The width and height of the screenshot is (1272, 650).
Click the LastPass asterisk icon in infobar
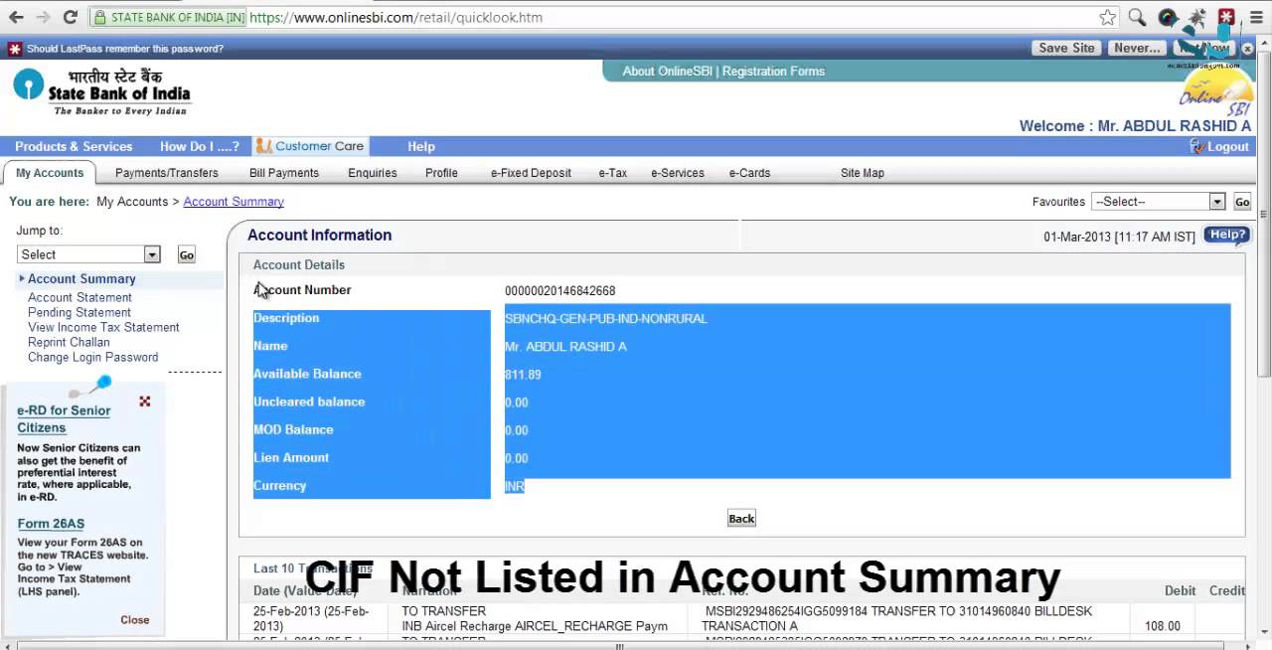point(15,49)
